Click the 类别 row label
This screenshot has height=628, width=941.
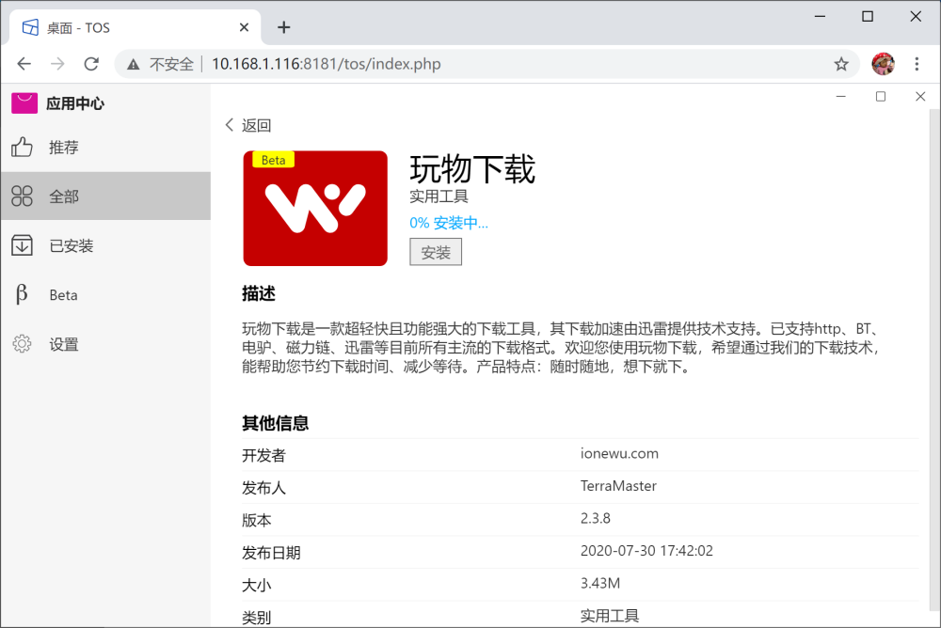point(256,618)
